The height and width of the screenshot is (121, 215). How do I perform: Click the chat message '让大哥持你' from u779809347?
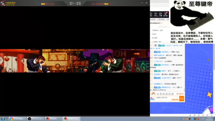point(168,62)
